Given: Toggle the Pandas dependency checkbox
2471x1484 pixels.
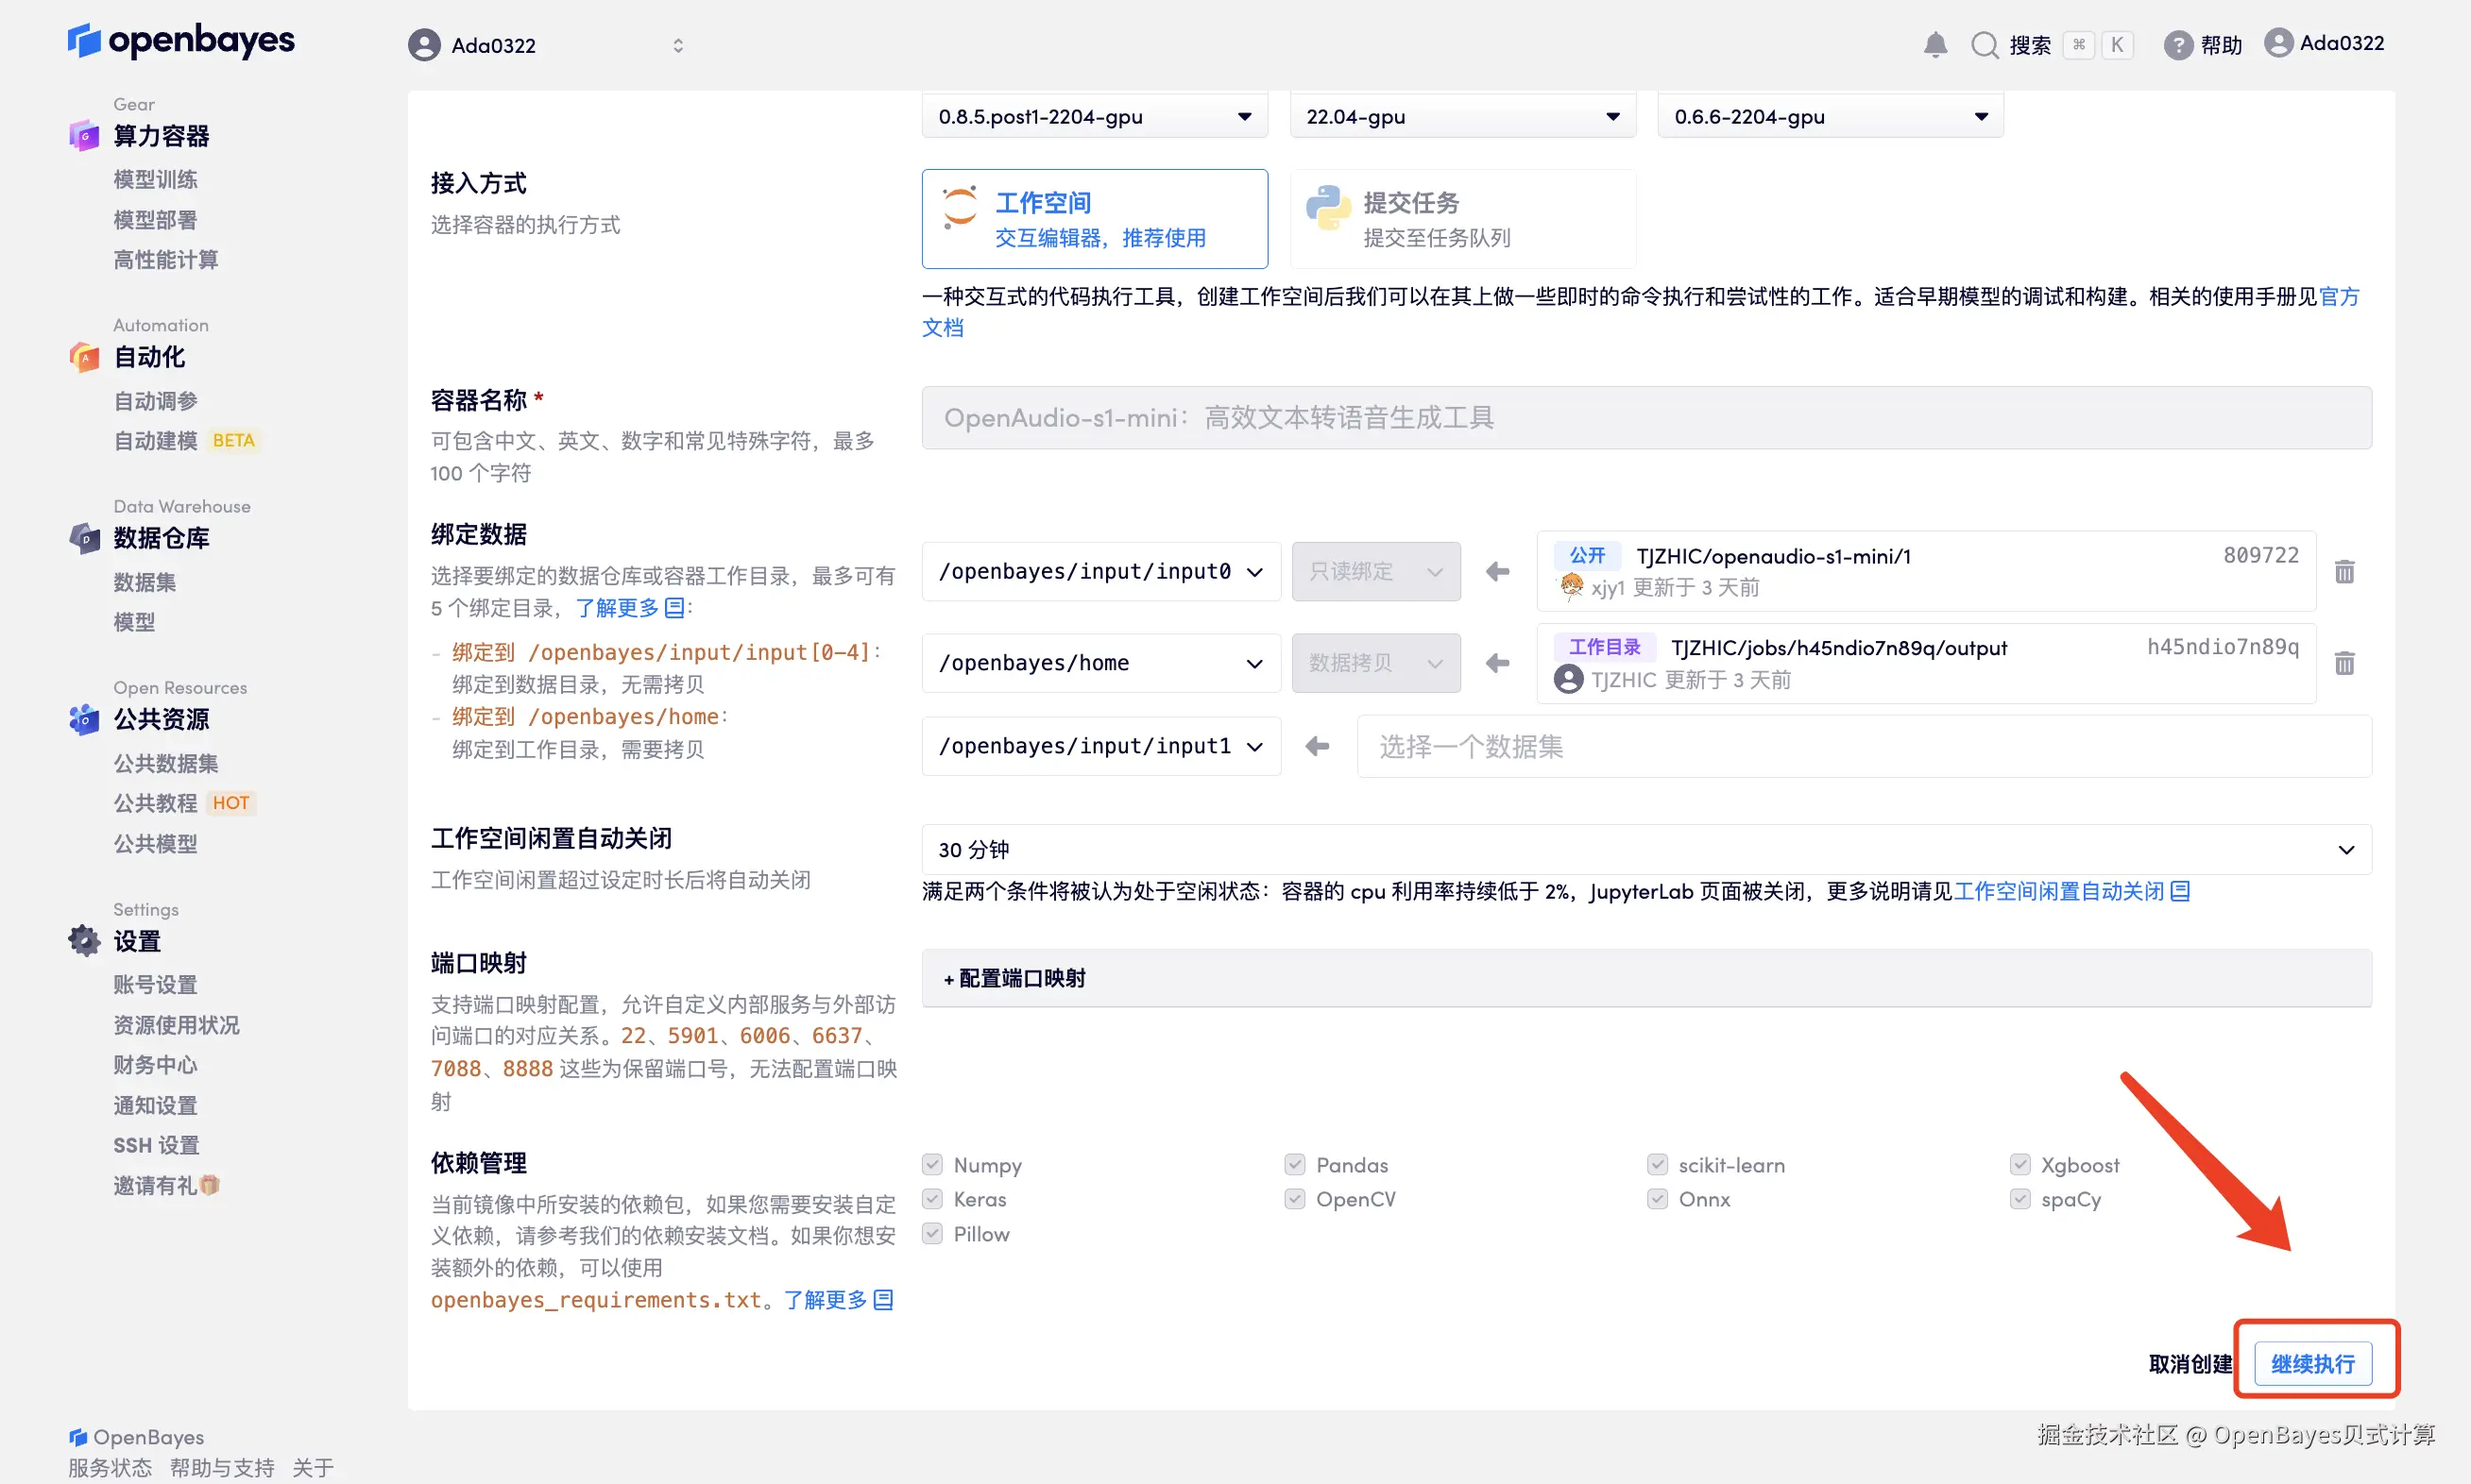Looking at the screenshot, I should click(1294, 1164).
